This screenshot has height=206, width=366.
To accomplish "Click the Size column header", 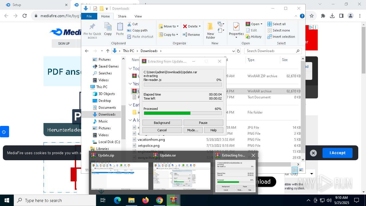I will [x=290, y=60].
